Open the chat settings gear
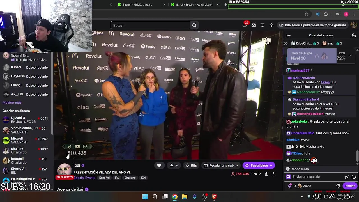Viewport: 359px width, 202px height. pyautogui.click(x=338, y=186)
